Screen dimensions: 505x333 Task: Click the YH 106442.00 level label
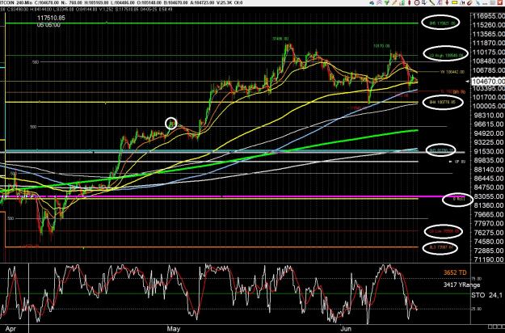point(452,72)
